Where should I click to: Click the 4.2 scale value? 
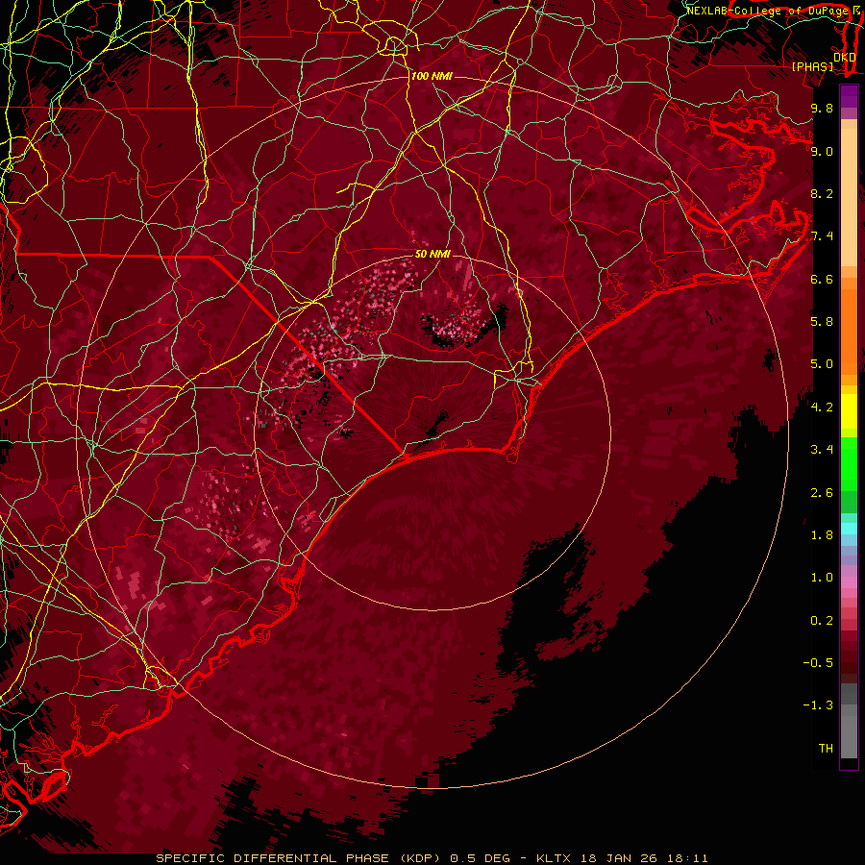point(822,408)
